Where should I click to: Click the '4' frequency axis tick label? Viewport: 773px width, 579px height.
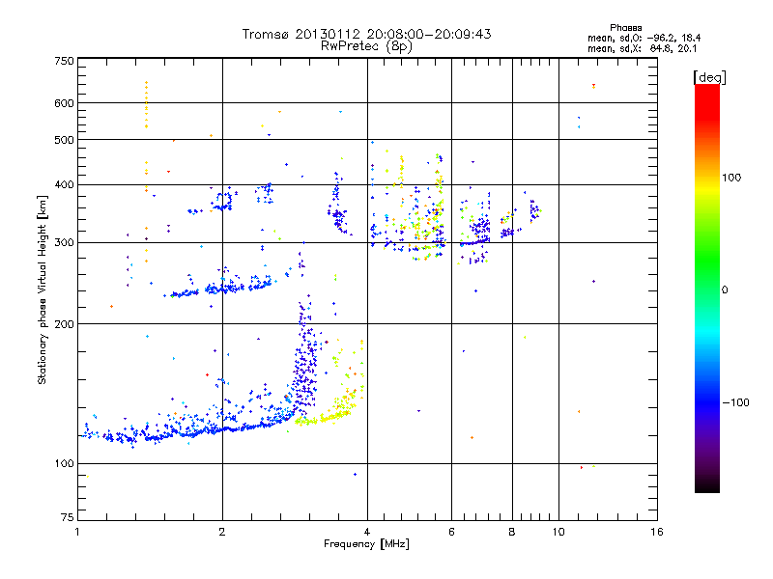(x=367, y=532)
